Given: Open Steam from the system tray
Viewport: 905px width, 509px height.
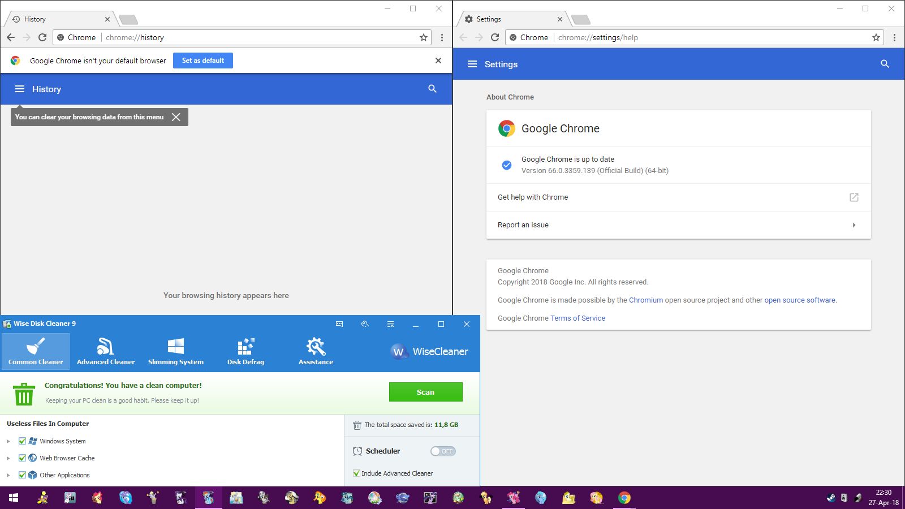Looking at the screenshot, I should [x=831, y=498].
